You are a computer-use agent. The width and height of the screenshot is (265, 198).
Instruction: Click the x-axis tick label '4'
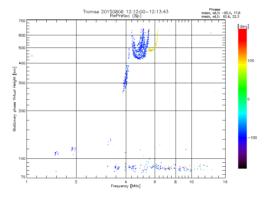(x=126, y=182)
